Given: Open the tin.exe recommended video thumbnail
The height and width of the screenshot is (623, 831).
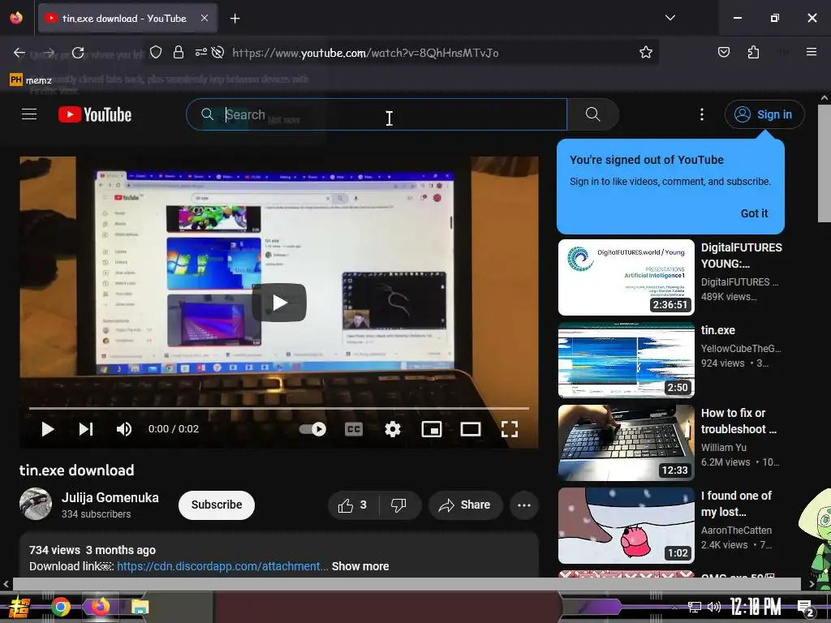Looking at the screenshot, I should pyautogui.click(x=626, y=359).
